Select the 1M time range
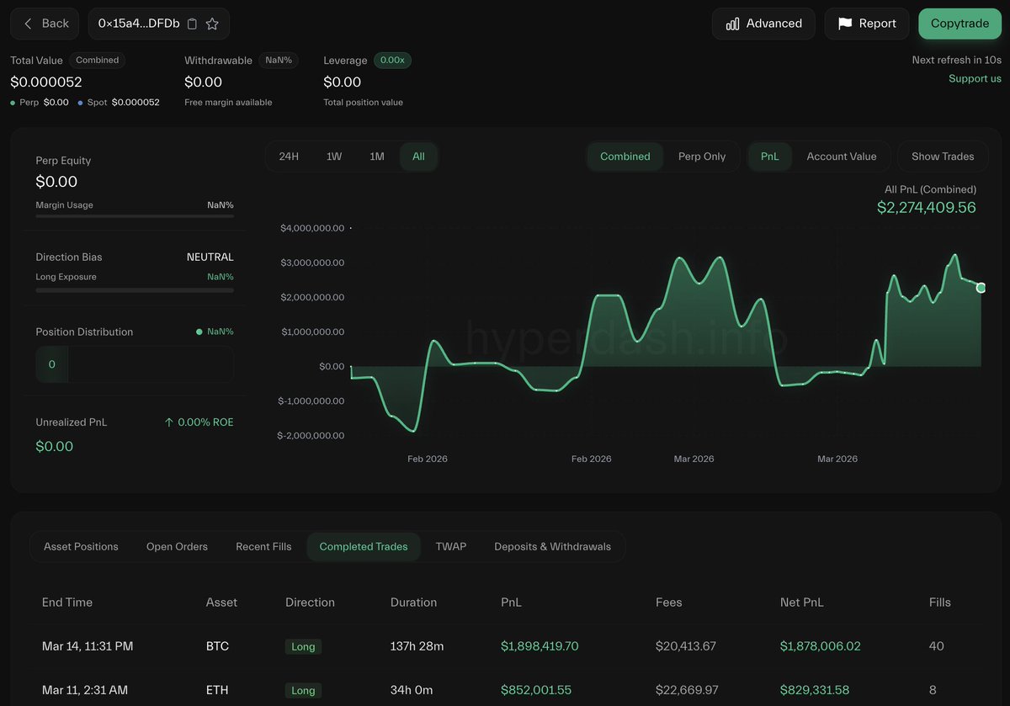 377,157
